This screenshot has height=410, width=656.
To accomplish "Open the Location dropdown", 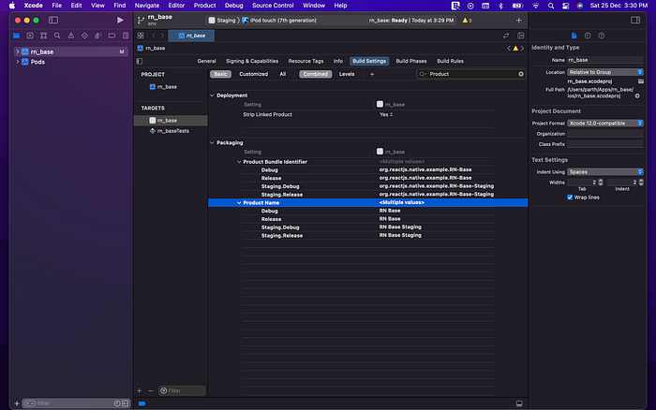I will (x=605, y=72).
